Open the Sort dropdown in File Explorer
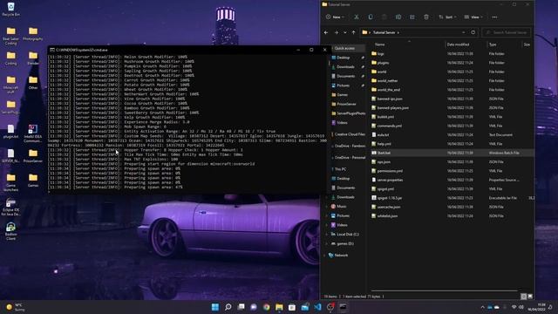This screenshot has width=558, height=314. [x=447, y=17]
